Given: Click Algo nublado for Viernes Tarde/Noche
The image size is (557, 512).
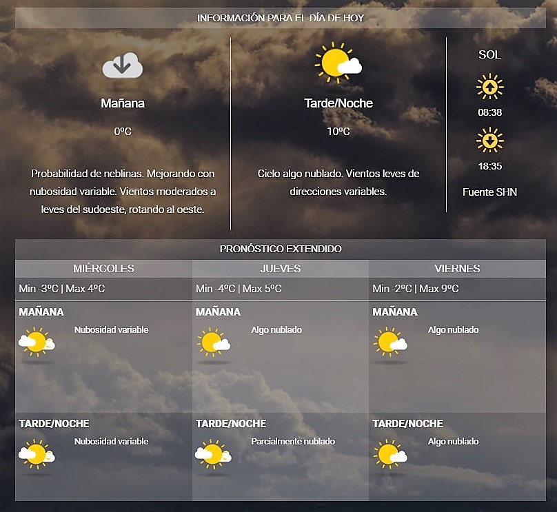Looking at the screenshot, I should [x=454, y=441].
